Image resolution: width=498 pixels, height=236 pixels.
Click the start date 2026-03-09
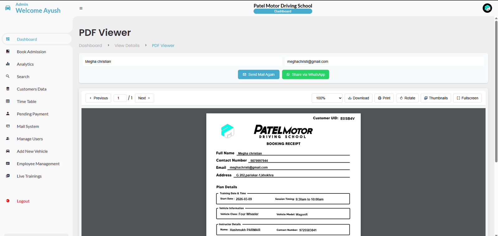coord(244,199)
